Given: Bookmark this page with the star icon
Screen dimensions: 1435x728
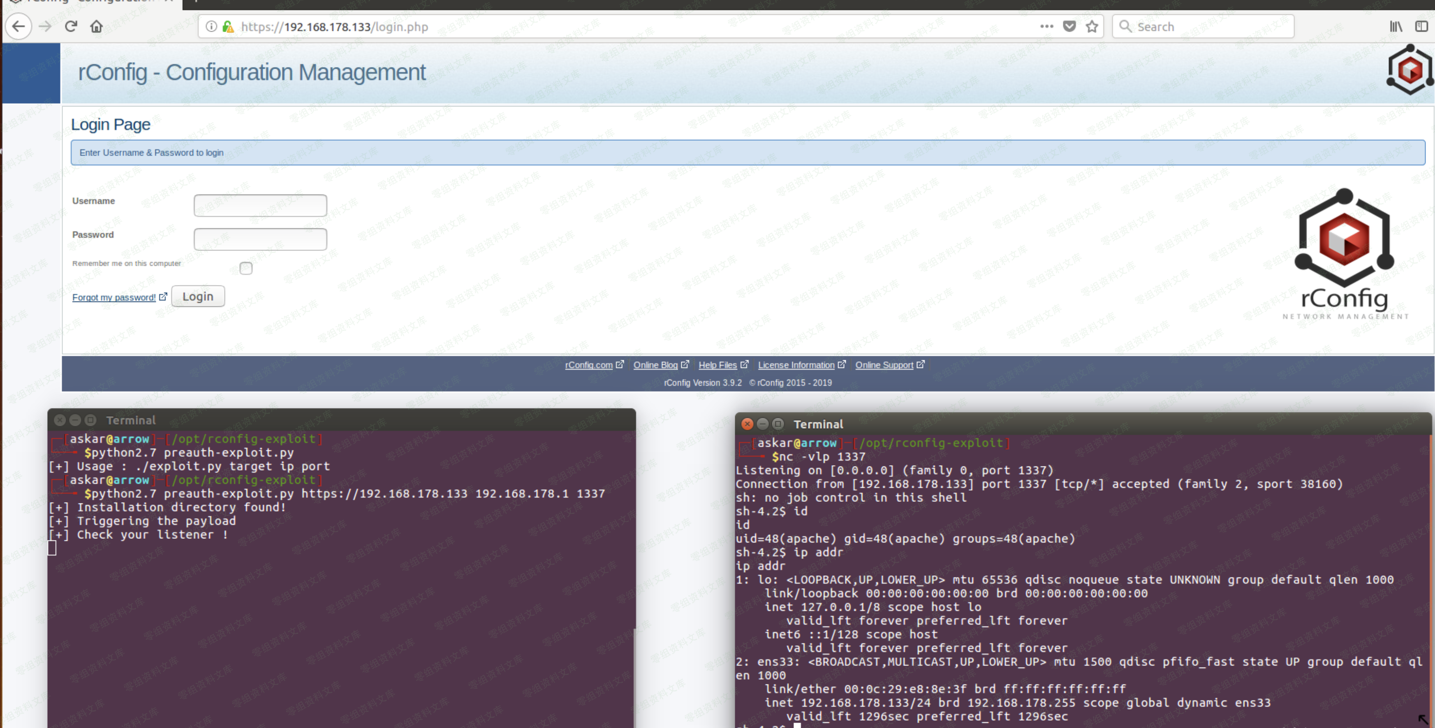Looking at the screenshot, I should [1092, 26].
